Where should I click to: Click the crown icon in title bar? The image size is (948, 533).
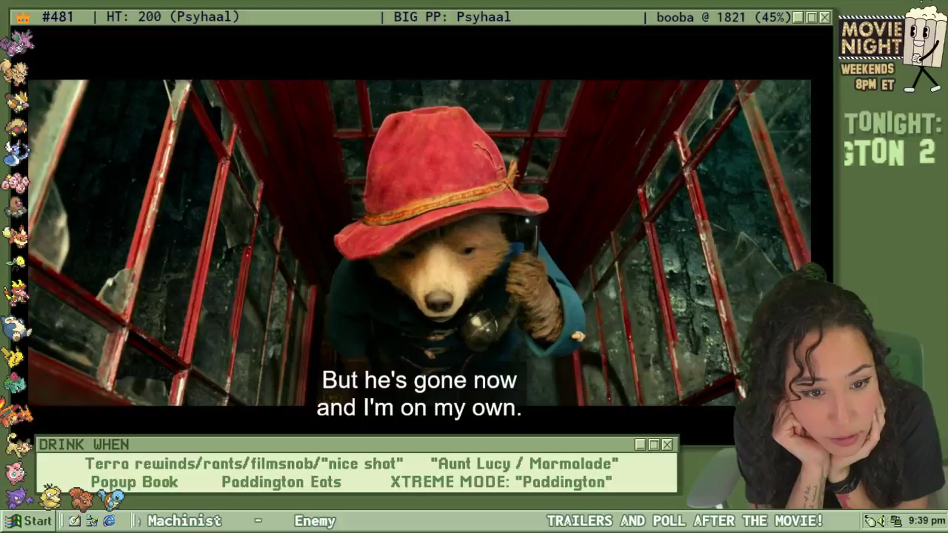[x=23, y=18]
